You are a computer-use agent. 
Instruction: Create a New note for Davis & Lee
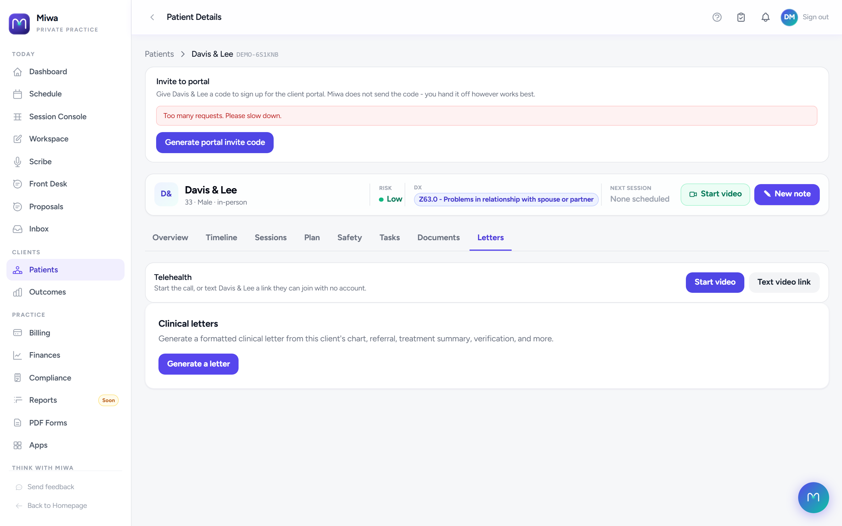tap(787, 194)
